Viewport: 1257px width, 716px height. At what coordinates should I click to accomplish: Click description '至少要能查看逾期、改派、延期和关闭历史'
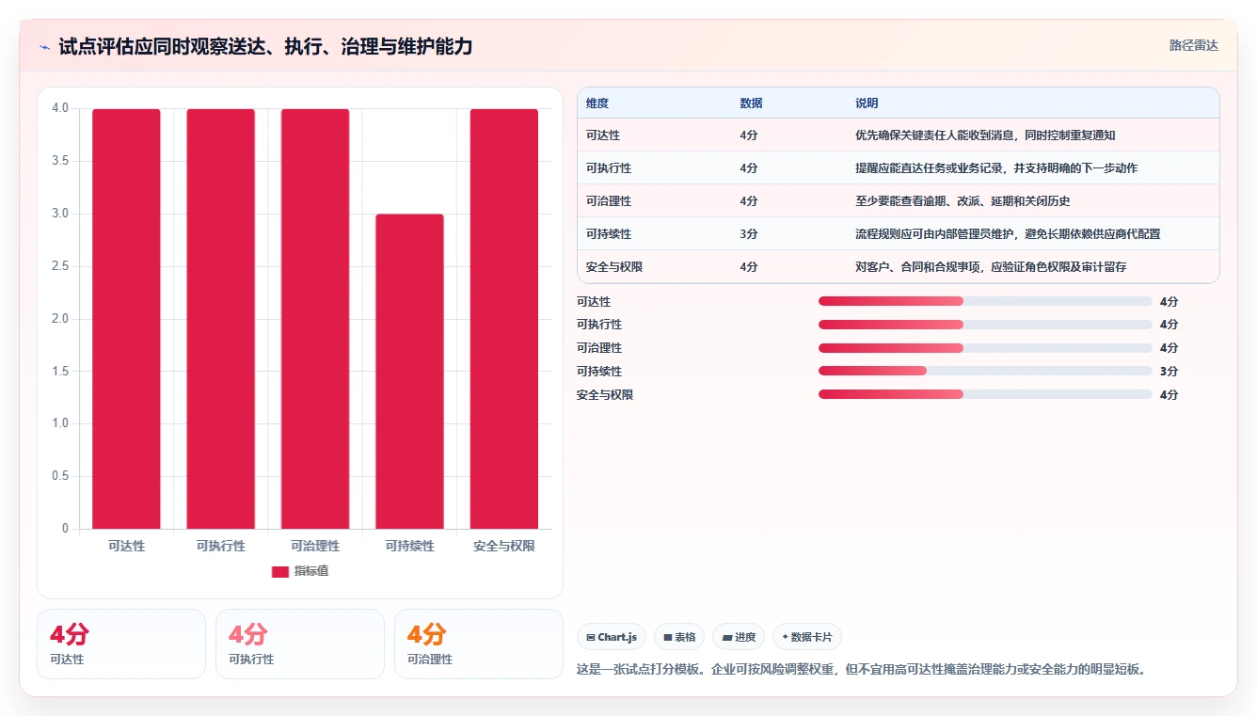[963, 201]
